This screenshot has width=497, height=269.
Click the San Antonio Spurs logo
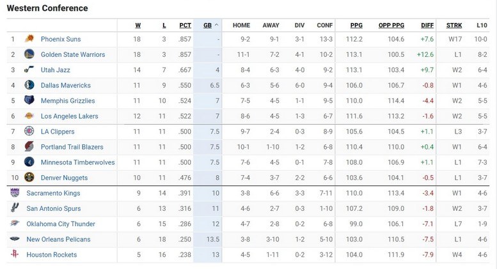[x=15, y=208]
